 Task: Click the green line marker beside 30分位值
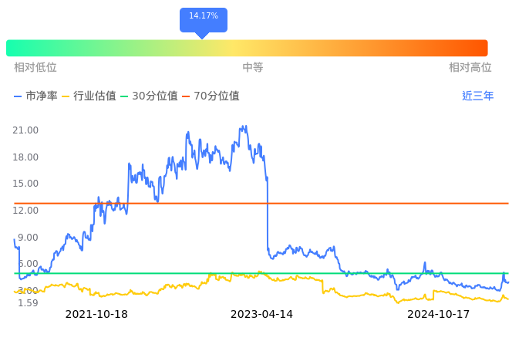coord(124,96)
